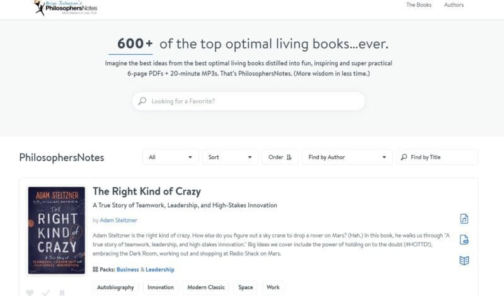The height and width of the screenshot is (296, 504).
Task: Click the search icon in Find by Title
Action: click(x=403, y=157)
